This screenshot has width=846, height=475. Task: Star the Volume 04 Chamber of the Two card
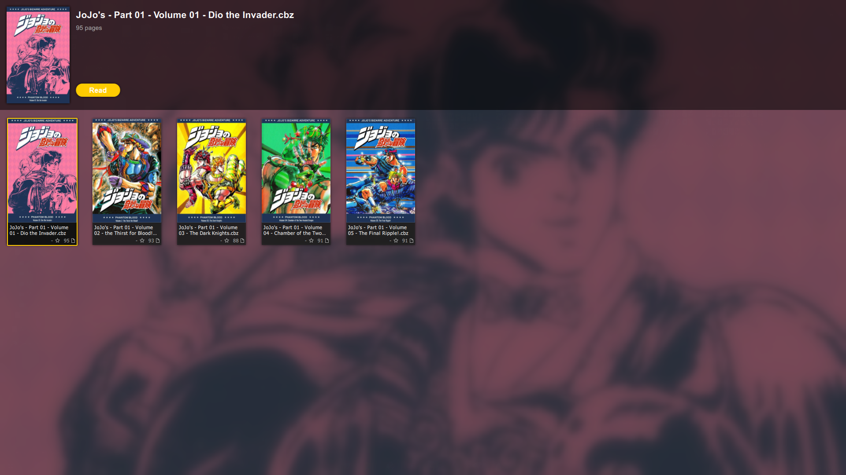click(x=311, y=241)
